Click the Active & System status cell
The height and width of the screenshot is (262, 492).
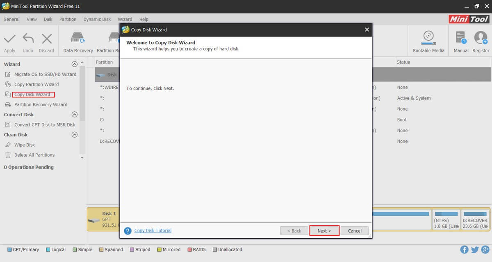coord(414,98)
